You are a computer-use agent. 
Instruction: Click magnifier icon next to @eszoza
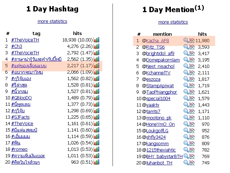(186, 79)
